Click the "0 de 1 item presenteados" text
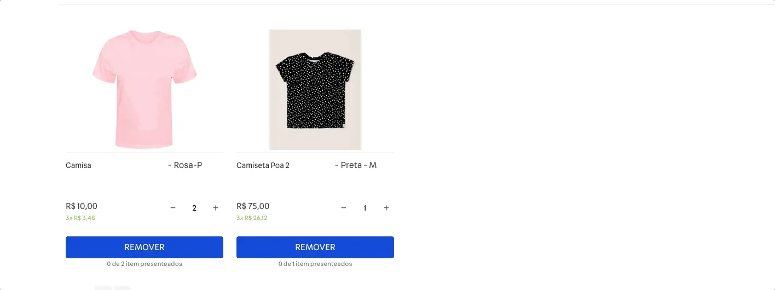This screenshot has width=775, height=290. (315, 264)
